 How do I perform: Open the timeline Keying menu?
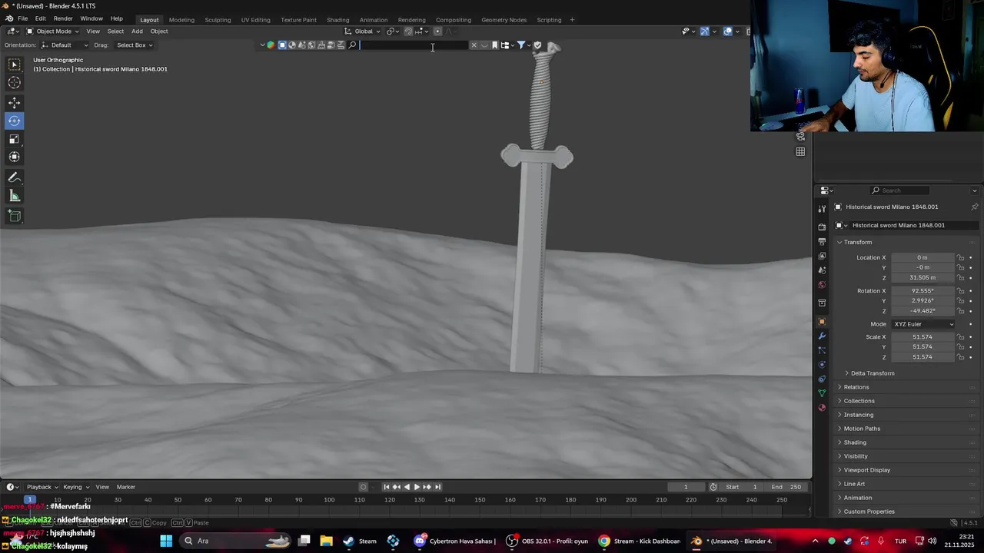click(x=75, y=487)
